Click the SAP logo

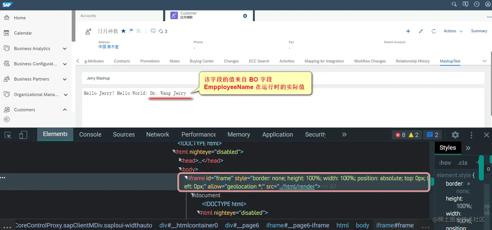point(7,4)
